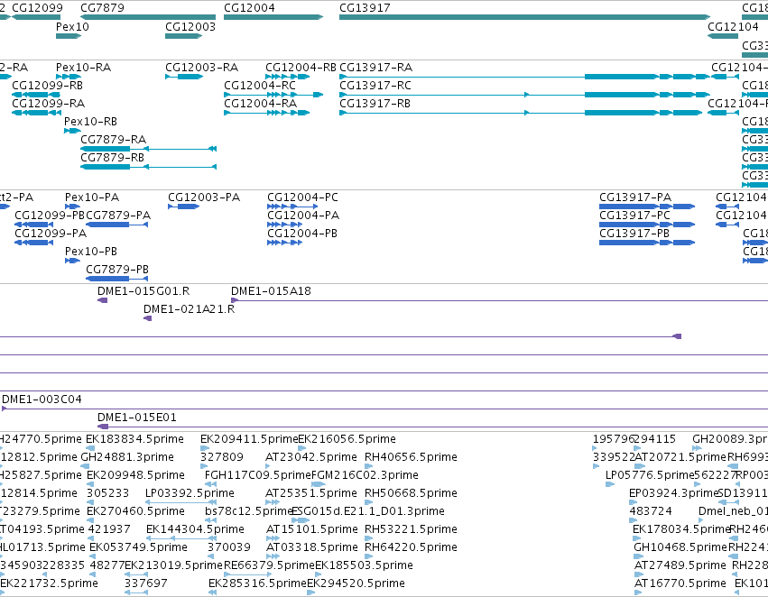This screenshot has height=597, width=768.
Task: Click transcript CG12004-RA
Action: pyautogui.click(x=266, y=113)
